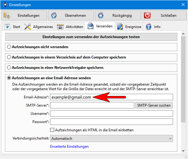Open the Ereignisse tab
The width and height of the screenshot is (188, 159).
[129, 26]
